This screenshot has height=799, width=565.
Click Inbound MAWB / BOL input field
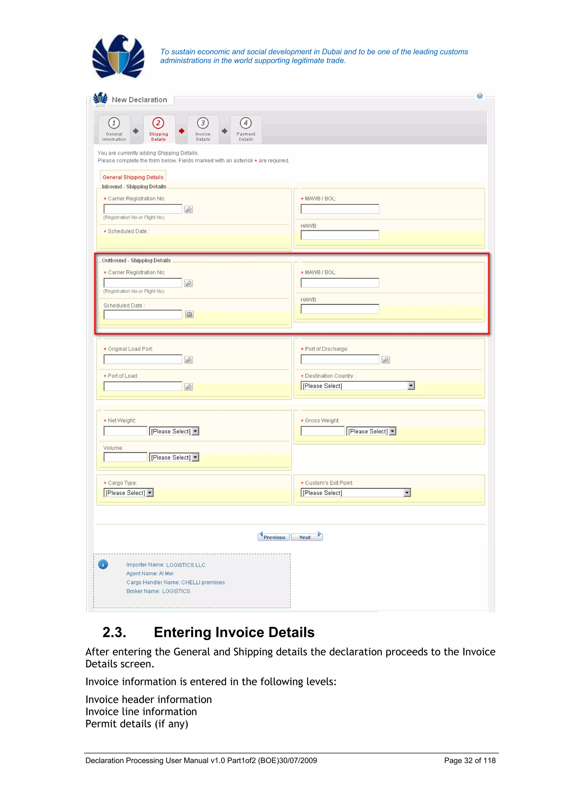(340, 209)
